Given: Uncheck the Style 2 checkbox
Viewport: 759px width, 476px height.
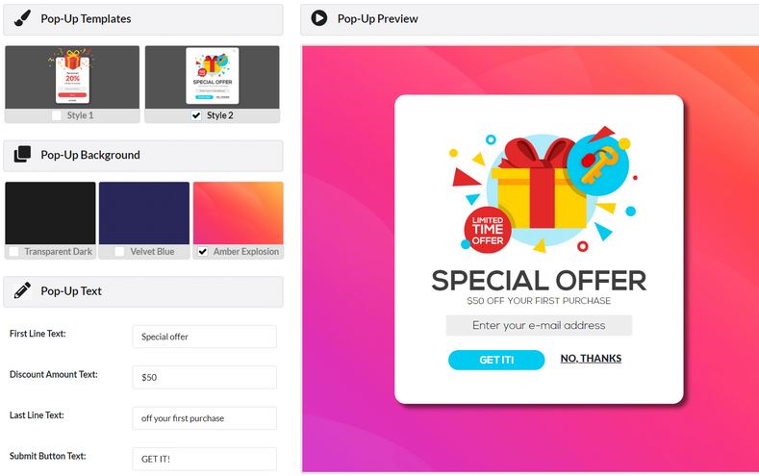Looking at the screenshot, I should [196, 115].
